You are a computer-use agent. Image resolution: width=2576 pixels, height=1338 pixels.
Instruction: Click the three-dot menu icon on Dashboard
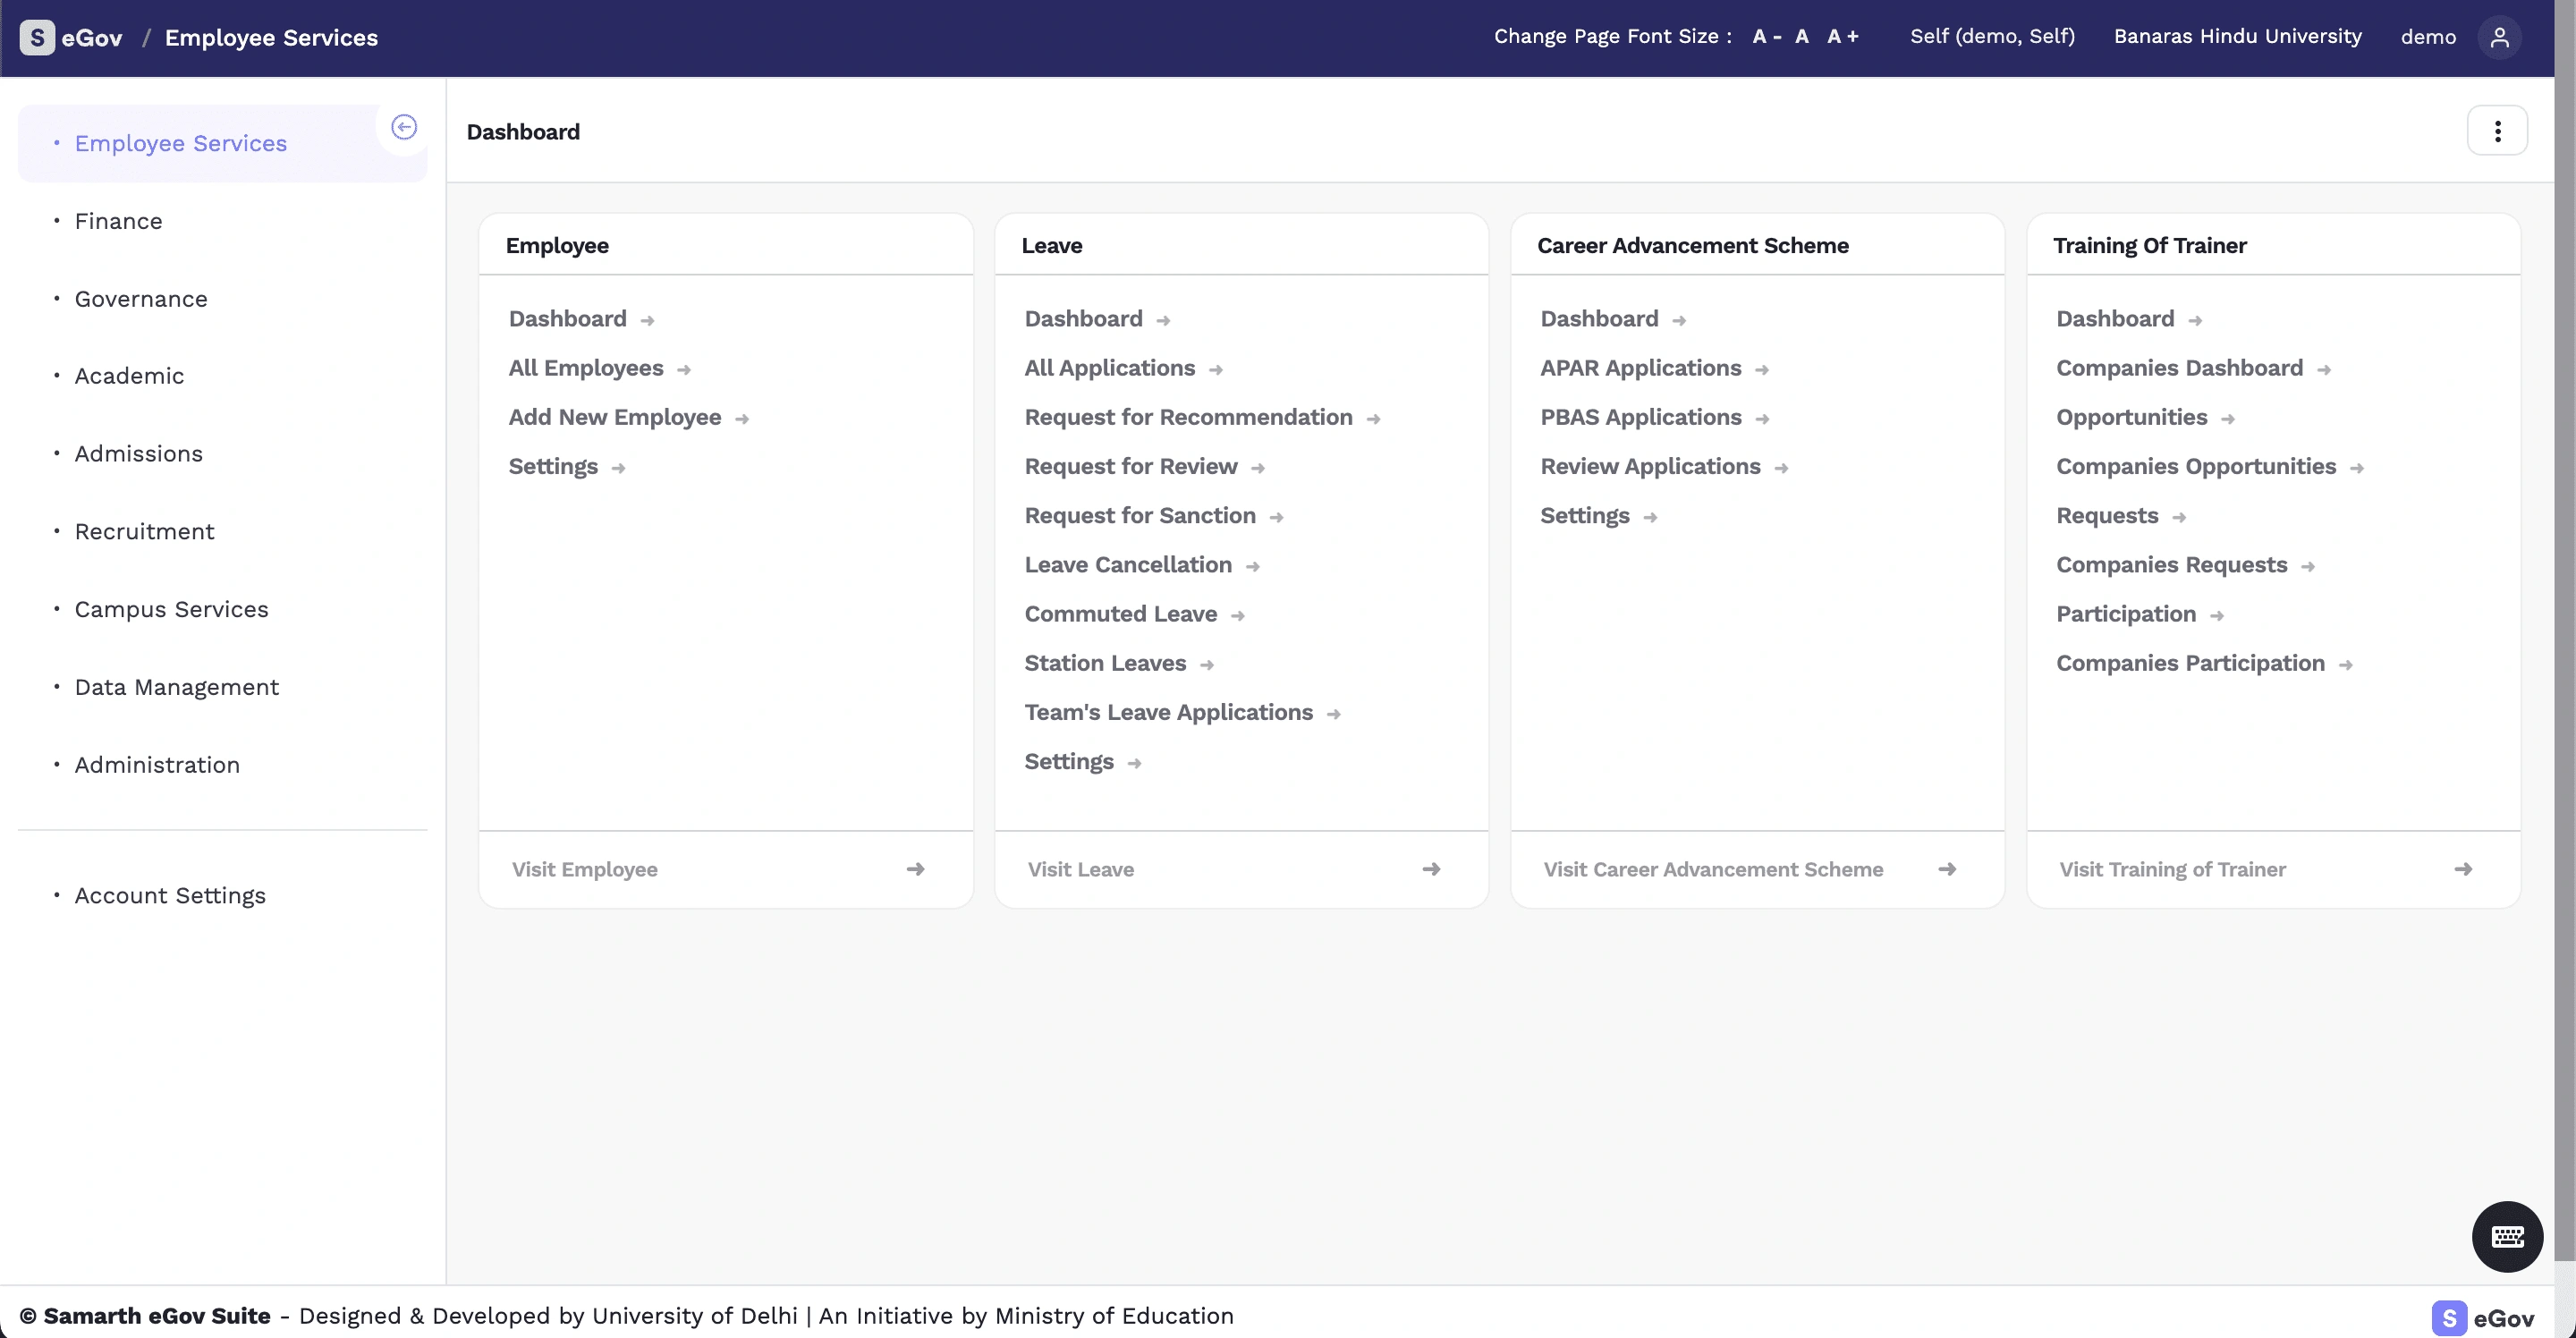(2497, 131)
